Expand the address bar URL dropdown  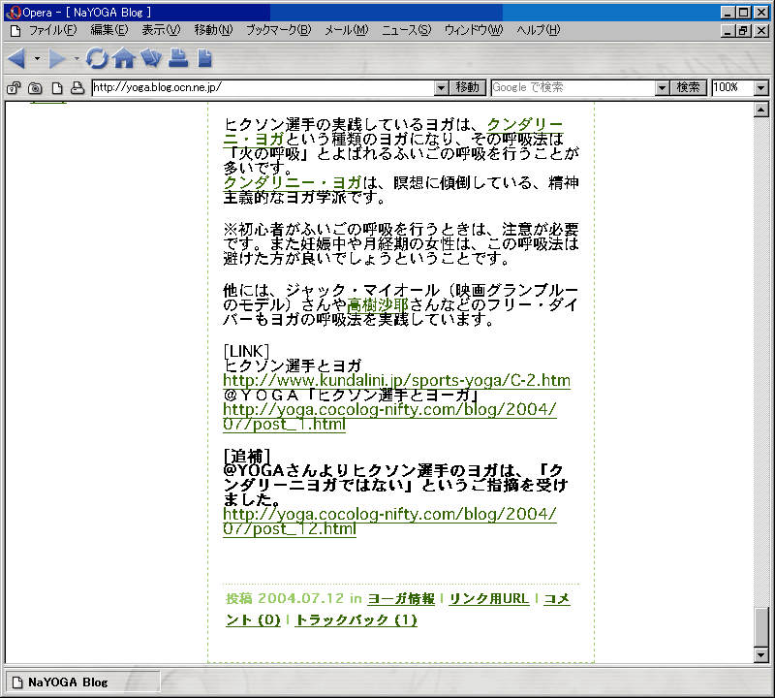(x=442, y=88)
